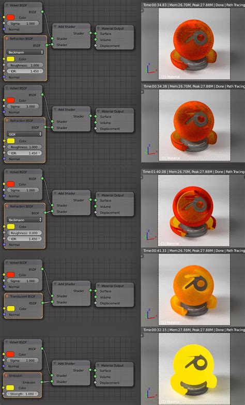The height and width of the screenshot is (405, 245).
Task: Click axis gizmo in the yellow Emission render
Action: pos(151,393)
